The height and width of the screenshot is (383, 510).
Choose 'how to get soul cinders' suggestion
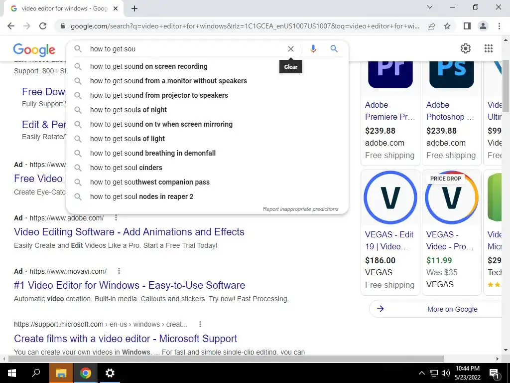click(207, 168)
